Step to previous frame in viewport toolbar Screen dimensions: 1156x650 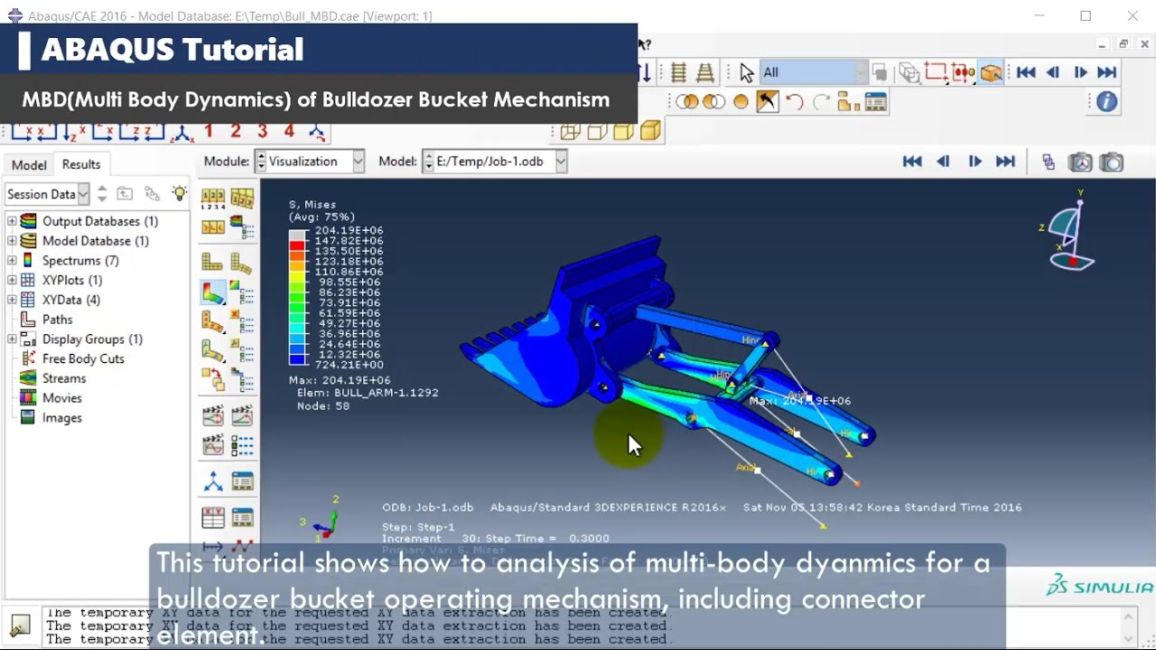[x=943, y=162]
